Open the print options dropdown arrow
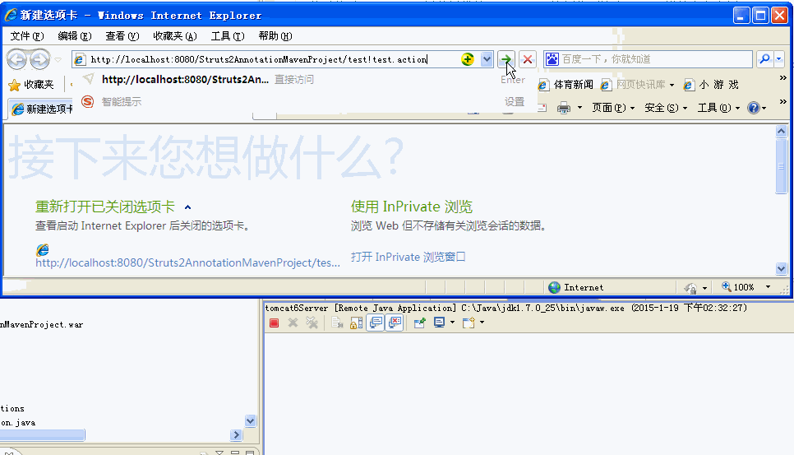The image size is (794, 455). (x=579, y=108)
